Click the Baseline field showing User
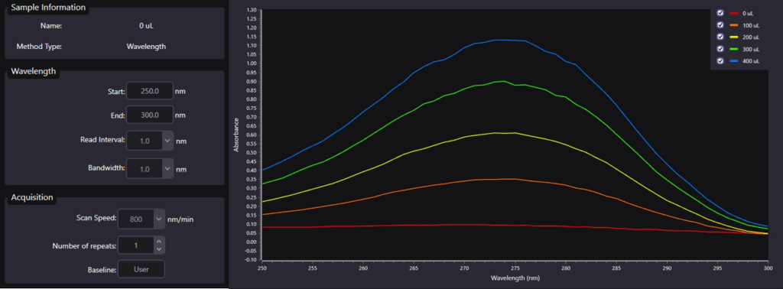 click(141, 270)
